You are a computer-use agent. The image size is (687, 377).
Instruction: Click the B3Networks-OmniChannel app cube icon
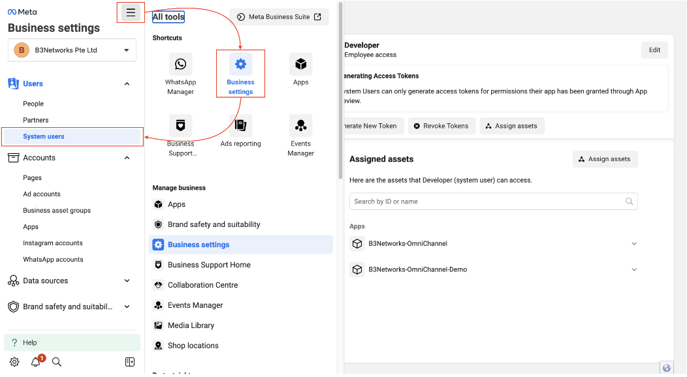coord(357,243)
